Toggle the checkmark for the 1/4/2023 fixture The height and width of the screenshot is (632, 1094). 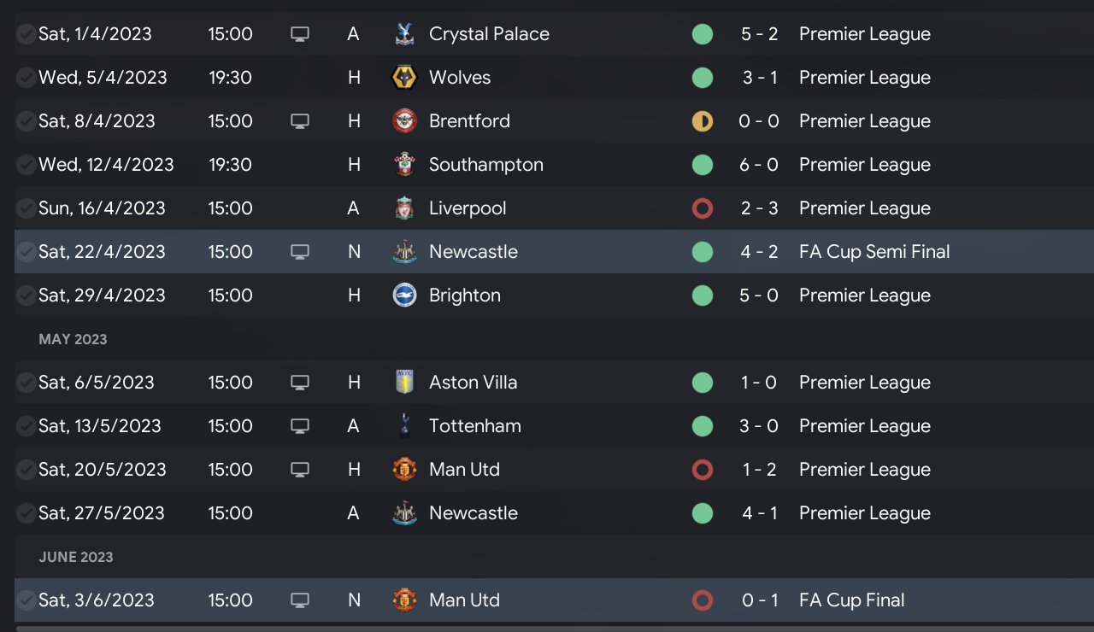[26, 34]
